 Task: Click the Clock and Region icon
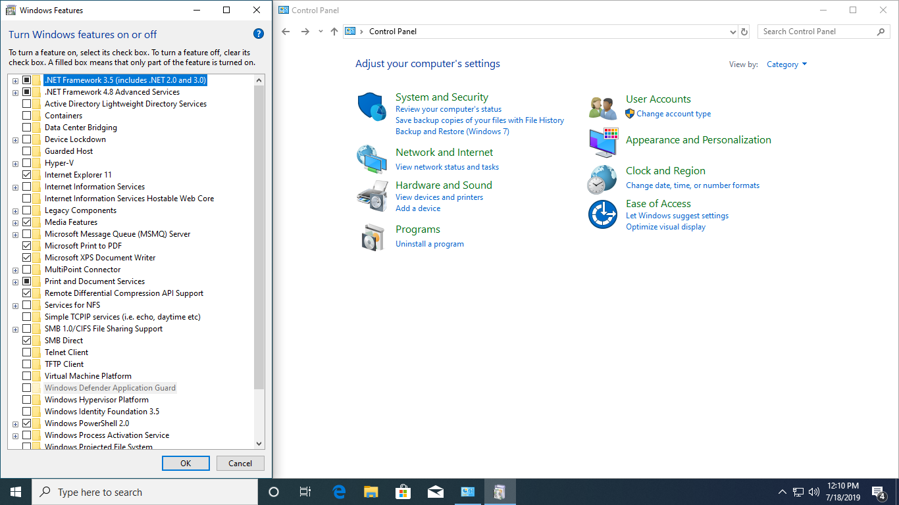tap(602, 179)
